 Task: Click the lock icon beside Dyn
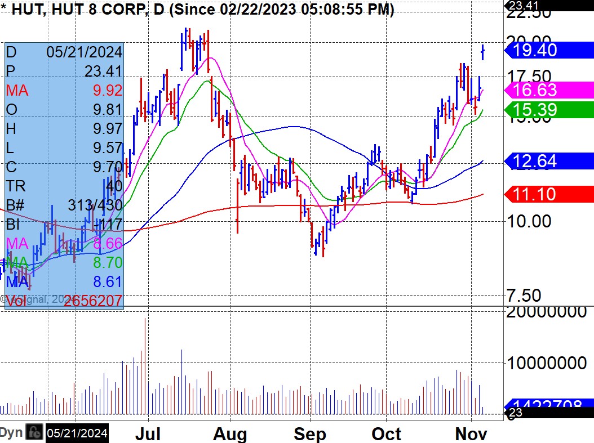34,432
